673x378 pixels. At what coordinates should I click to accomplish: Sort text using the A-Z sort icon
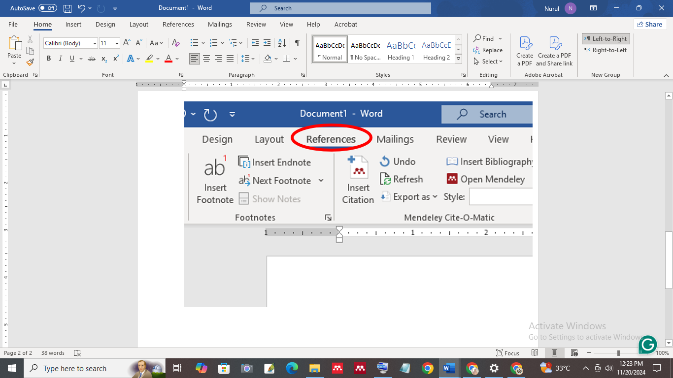tap(282, 43)
